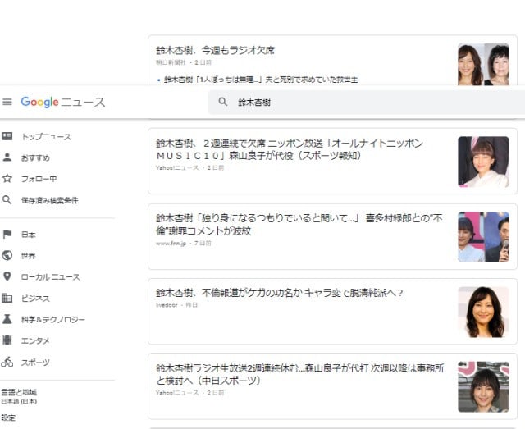
Task: Open headline 不倫報道がケガの功名か
Action: point(280,293)
